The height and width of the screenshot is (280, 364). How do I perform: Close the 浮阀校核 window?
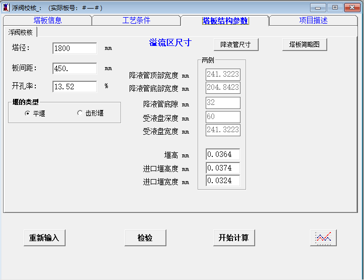click(352, 8)
